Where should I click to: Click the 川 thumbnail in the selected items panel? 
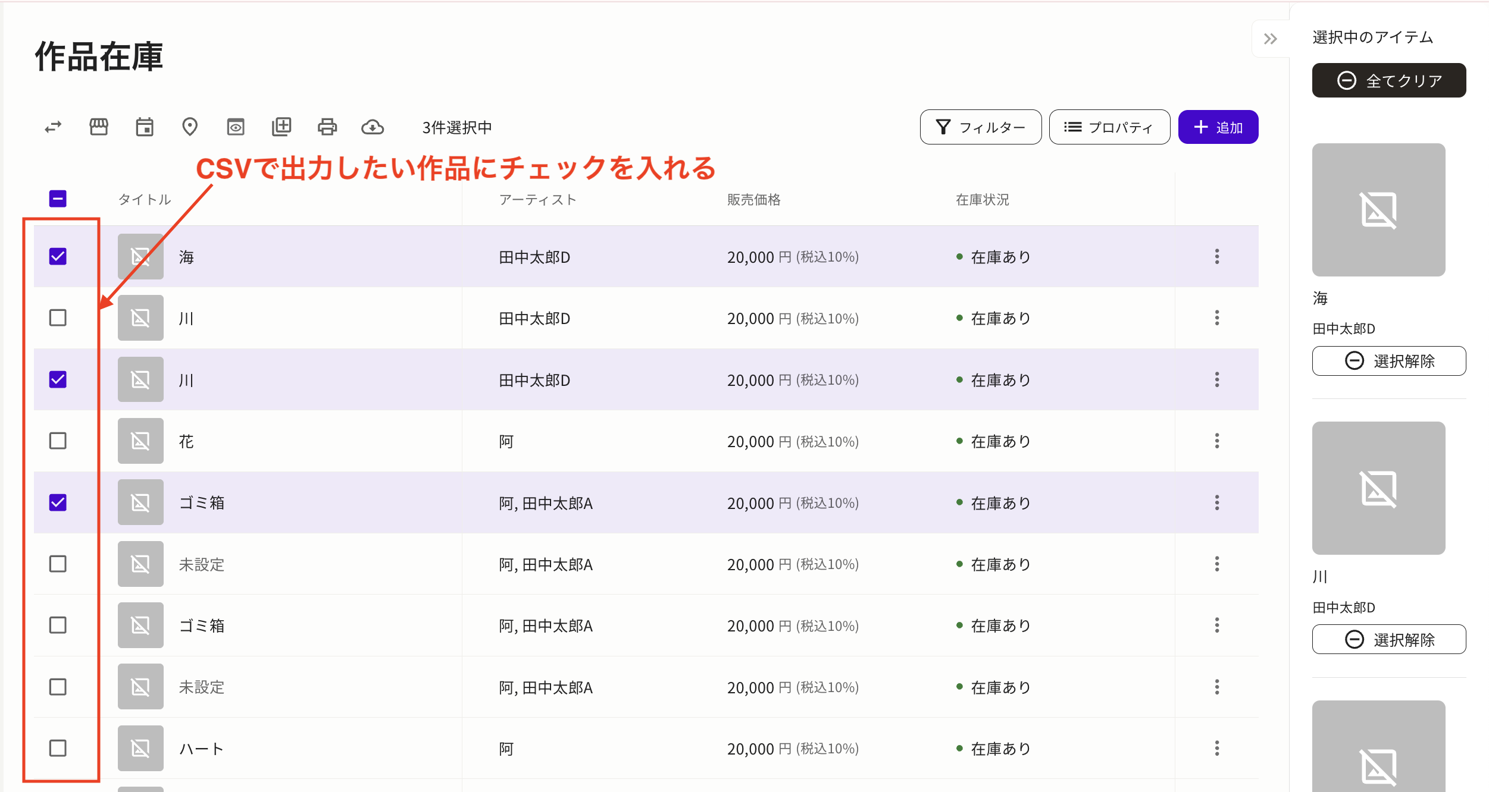click(x=1378, y=489)
